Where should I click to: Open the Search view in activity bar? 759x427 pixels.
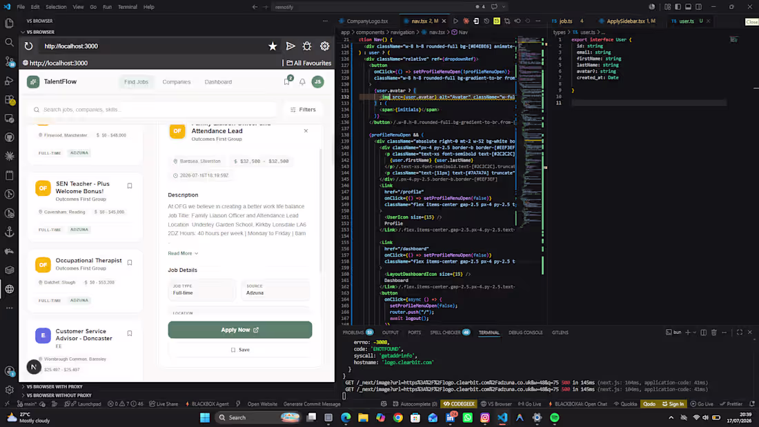tap(9, 43)
